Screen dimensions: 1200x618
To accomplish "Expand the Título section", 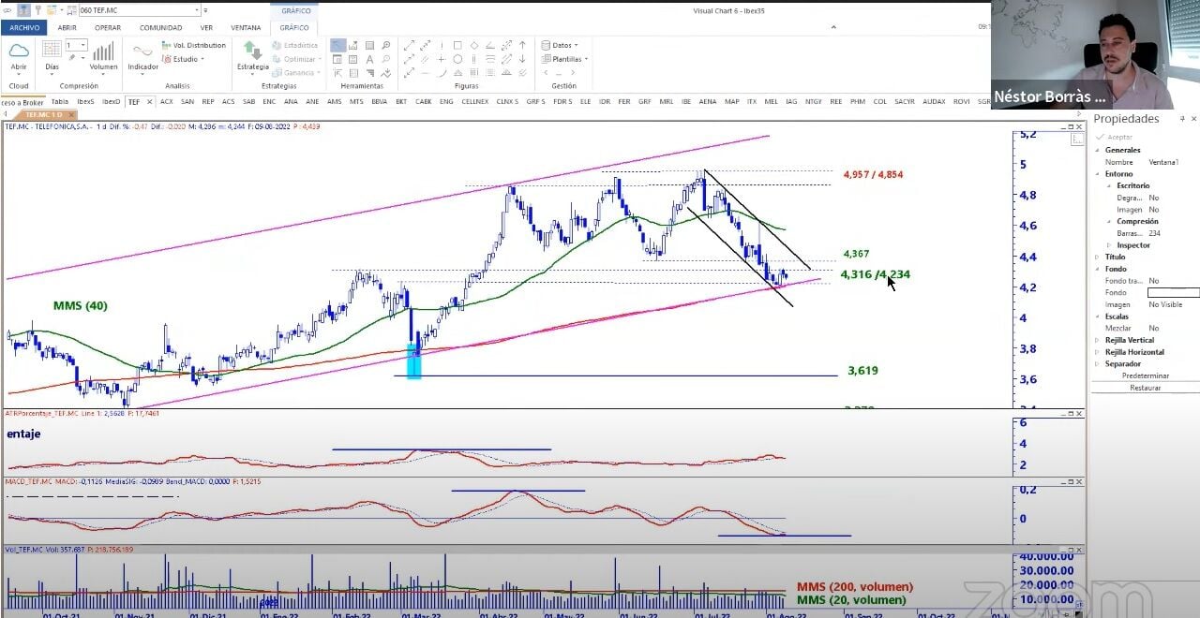I will click(x=1099, y=257).
